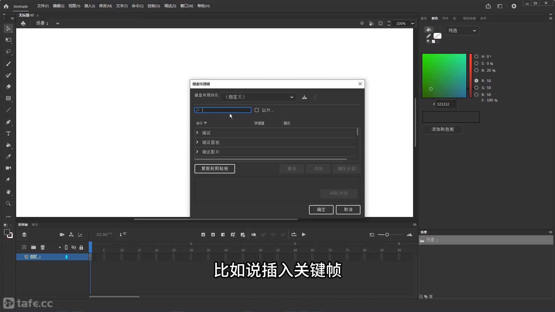Select the Eyedropper tool

(x=8, y=157)
